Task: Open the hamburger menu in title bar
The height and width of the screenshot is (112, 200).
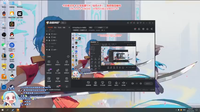Action: pyautogui.click(x=143, y=23)
